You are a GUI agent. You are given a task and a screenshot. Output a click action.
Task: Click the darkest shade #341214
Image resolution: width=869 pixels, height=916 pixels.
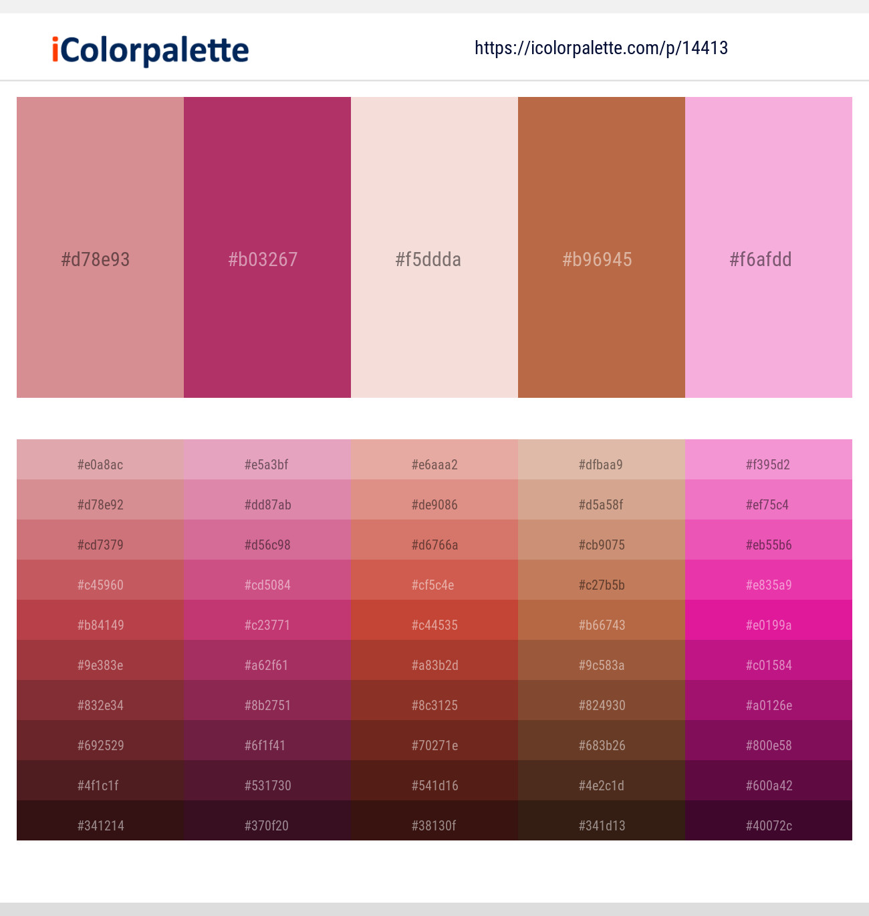pos(100,825)
